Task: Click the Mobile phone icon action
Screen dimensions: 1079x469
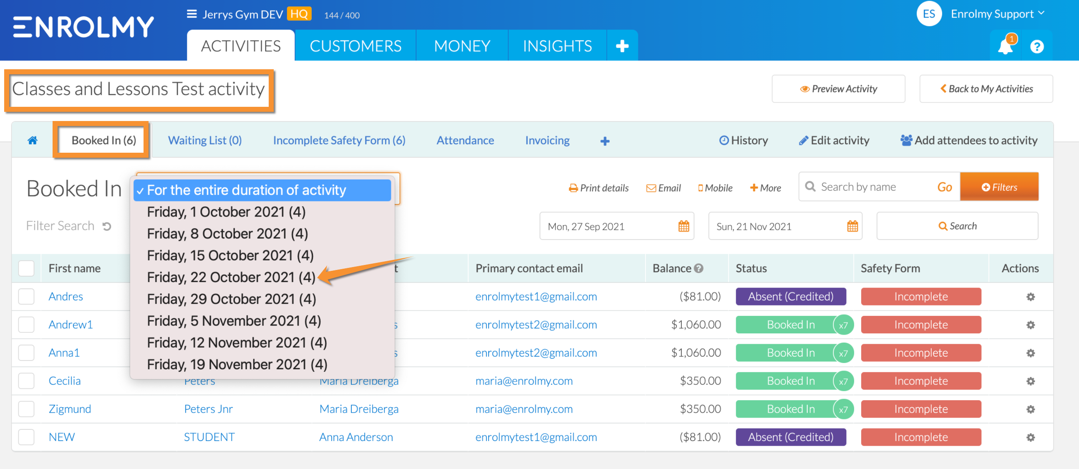Action: 715,188
